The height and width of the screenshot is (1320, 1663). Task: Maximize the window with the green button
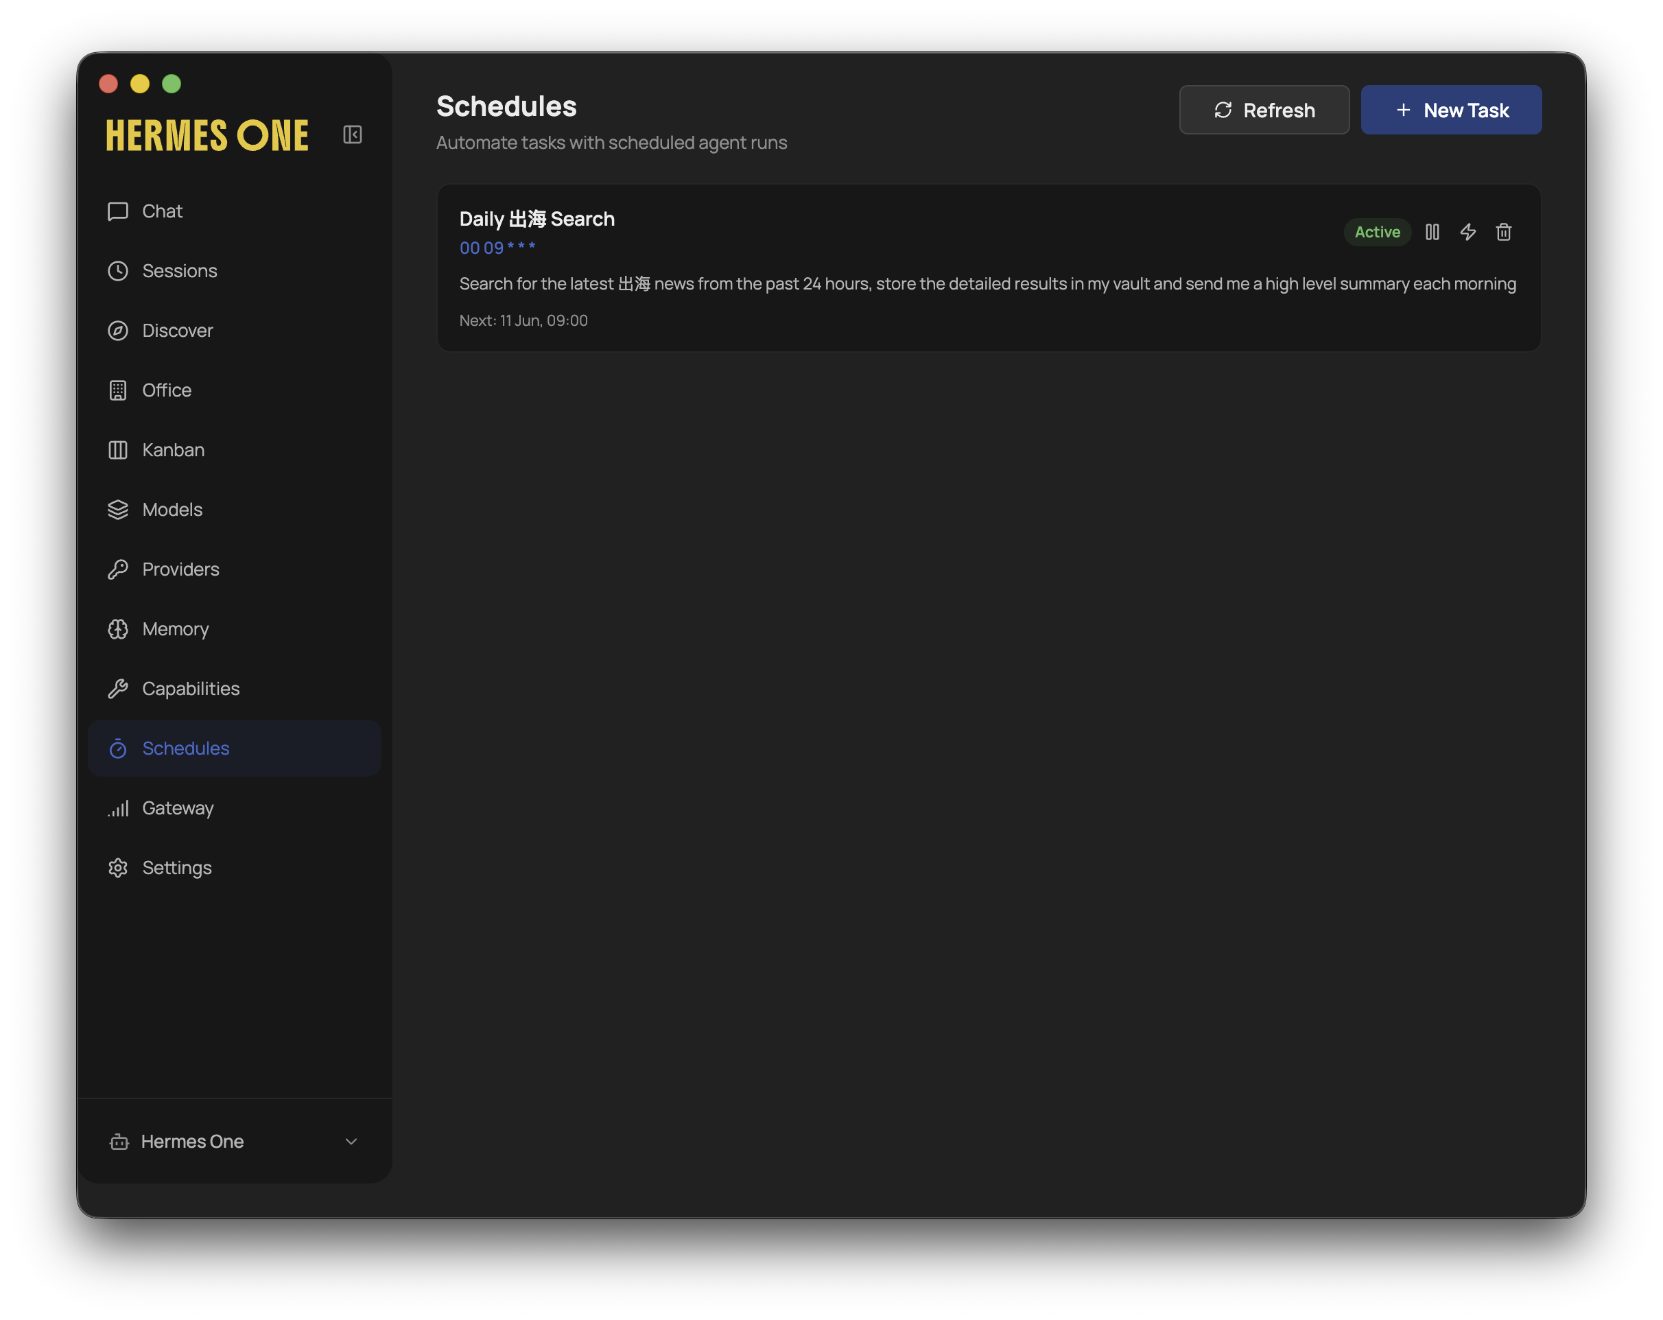coord(172,83)
